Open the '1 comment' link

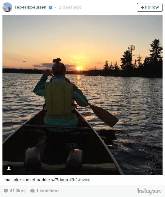(47, 191)
